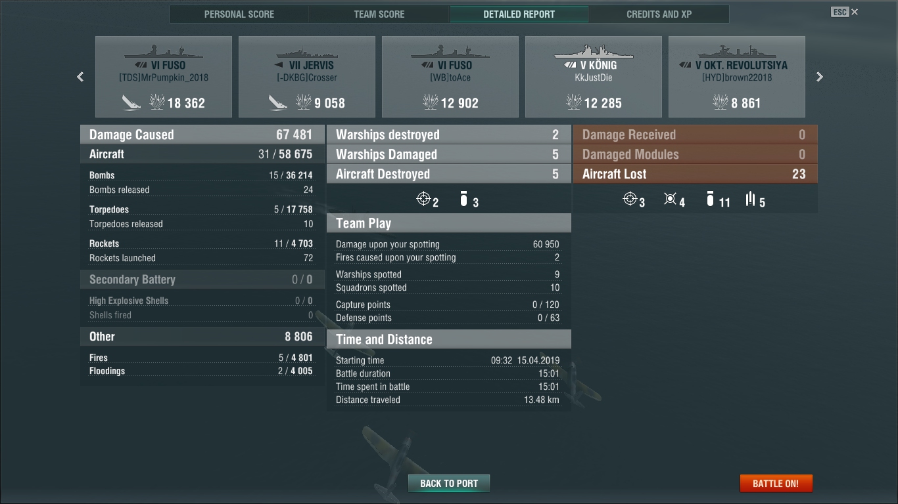Click fighter crosshair icon under Aircraft Destroyed

click(424, 199)
